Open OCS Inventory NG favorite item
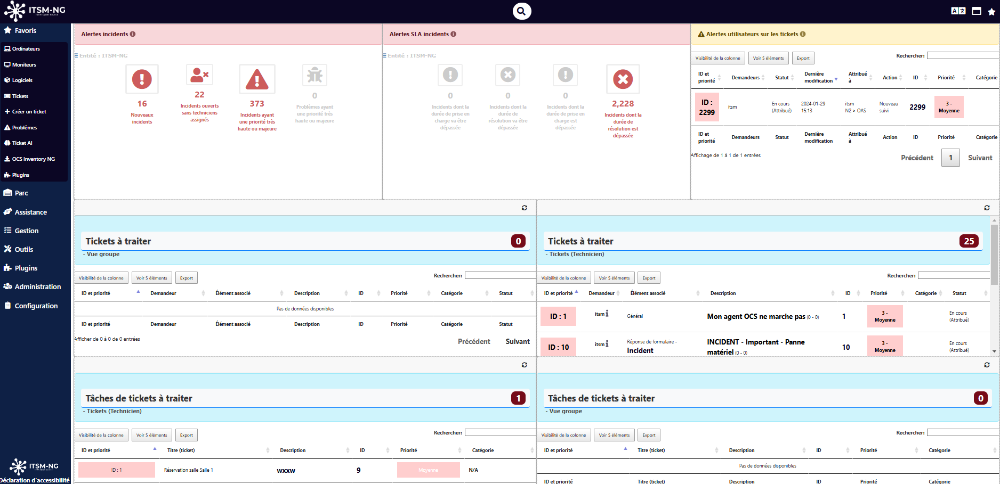Screen dimensions: 1000x484 [33, 159]
